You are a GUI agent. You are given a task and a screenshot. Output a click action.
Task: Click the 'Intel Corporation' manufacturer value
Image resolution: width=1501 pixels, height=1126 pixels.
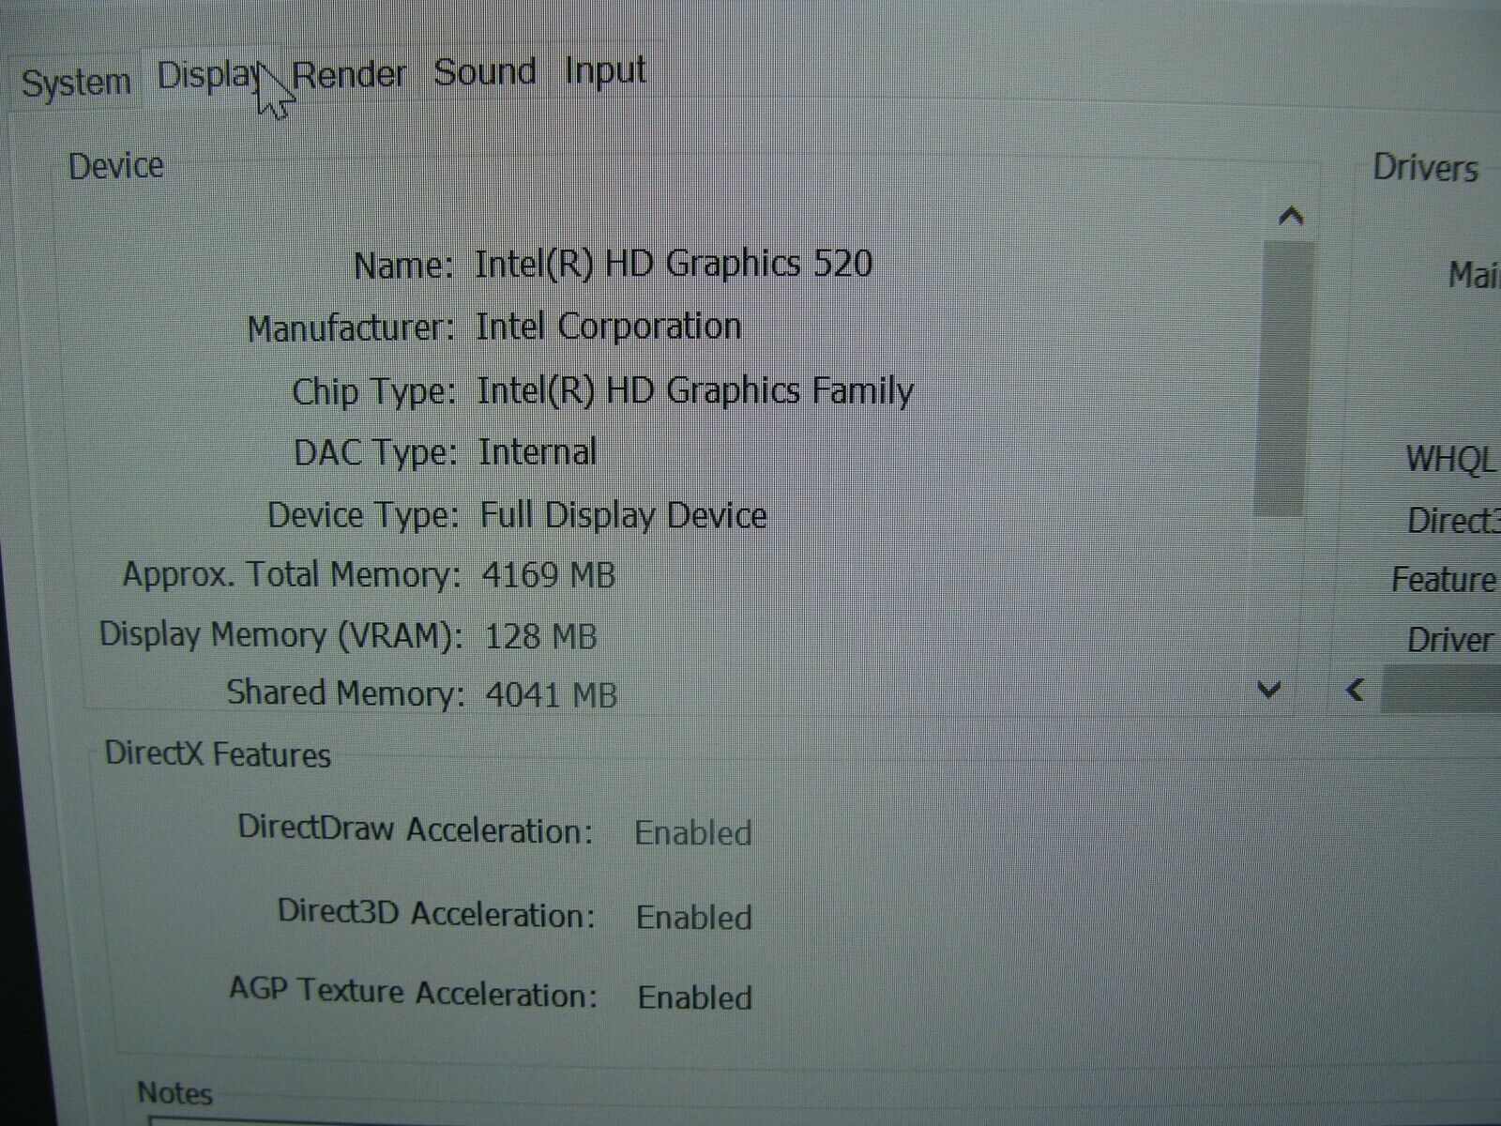tap(609, 327)
